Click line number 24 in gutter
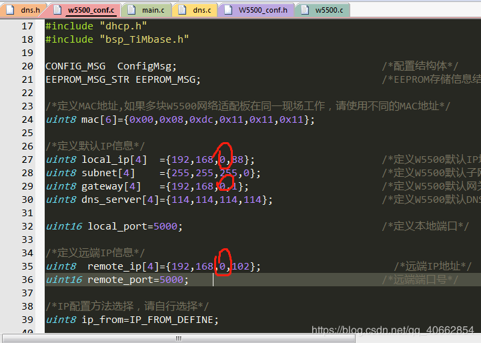This screenshot has height=343, width=481. click(x=27, y=119)
